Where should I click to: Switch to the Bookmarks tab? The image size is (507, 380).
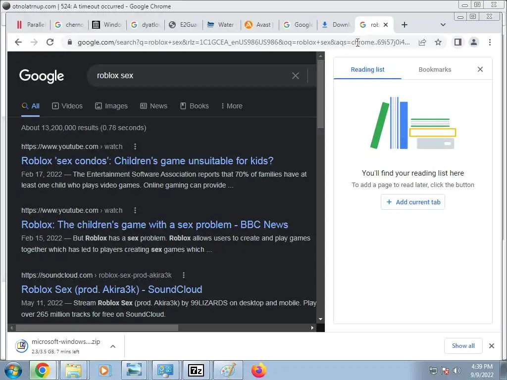coord(435,69)
